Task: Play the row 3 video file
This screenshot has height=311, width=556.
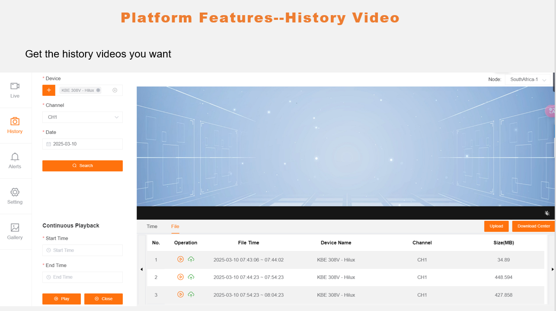Action: point(181,295)
